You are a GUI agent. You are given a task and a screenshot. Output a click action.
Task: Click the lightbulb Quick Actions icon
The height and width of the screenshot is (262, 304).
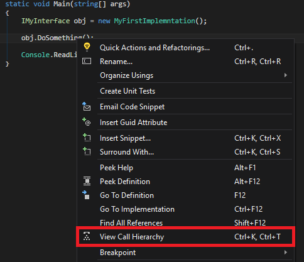pyautogui.click(x=87, y=47)
